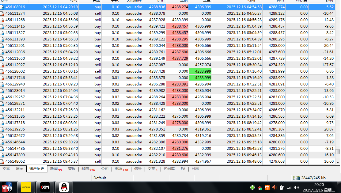Click the order icon for ticket 456108916
This screenshot has height=193, width=341.
click(2, 7)
